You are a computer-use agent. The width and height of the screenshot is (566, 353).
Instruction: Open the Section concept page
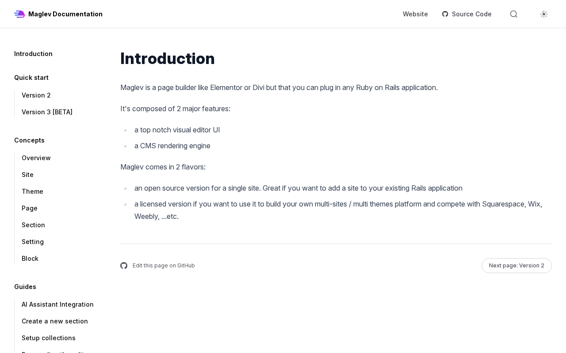tap(33, 225)
